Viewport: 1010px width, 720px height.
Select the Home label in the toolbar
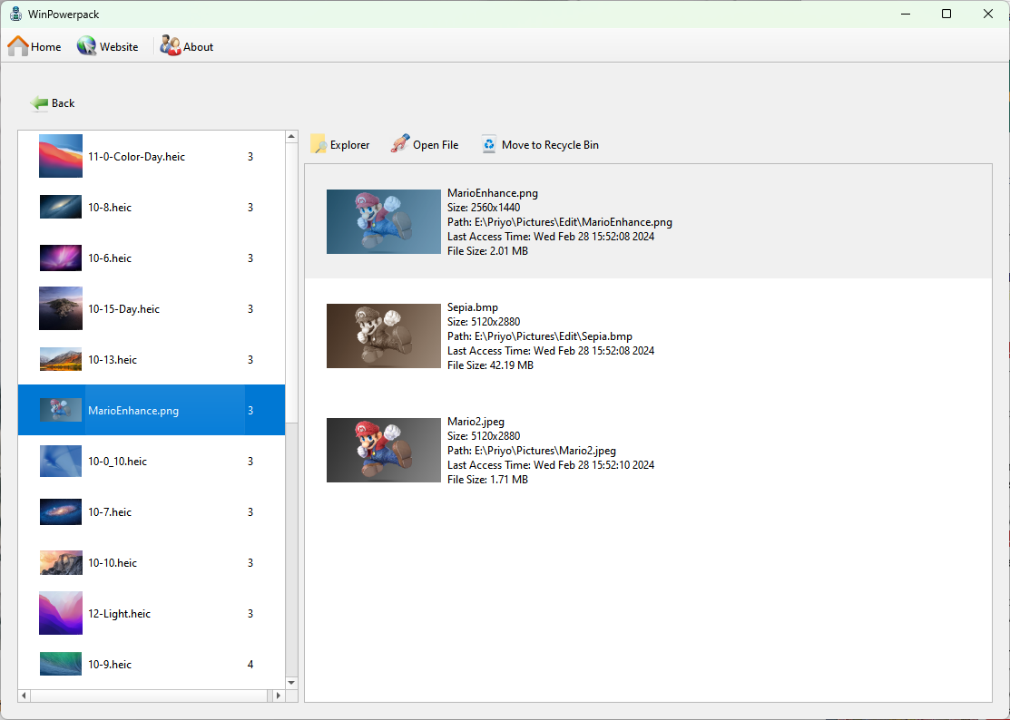[45, 47]
